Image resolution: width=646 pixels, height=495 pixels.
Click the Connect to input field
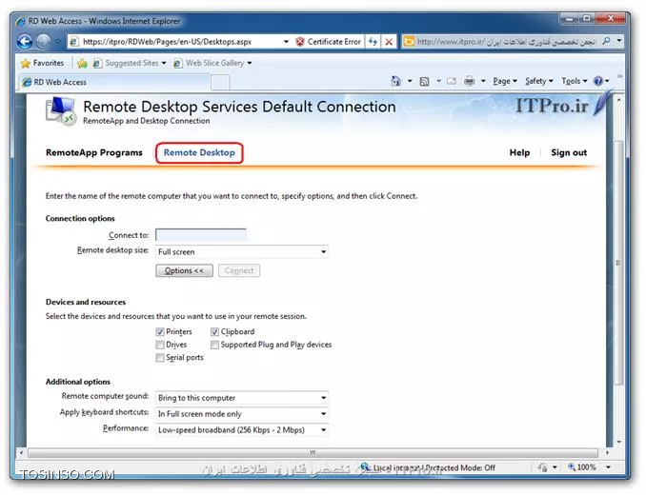(x=201, y=235)
